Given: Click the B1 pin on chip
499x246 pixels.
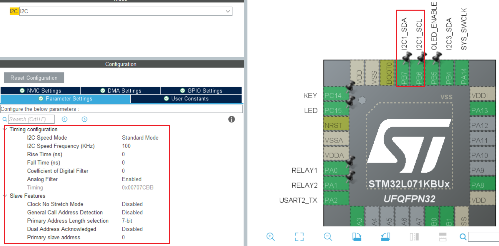Looking at the screenshot, I should 447,217.
